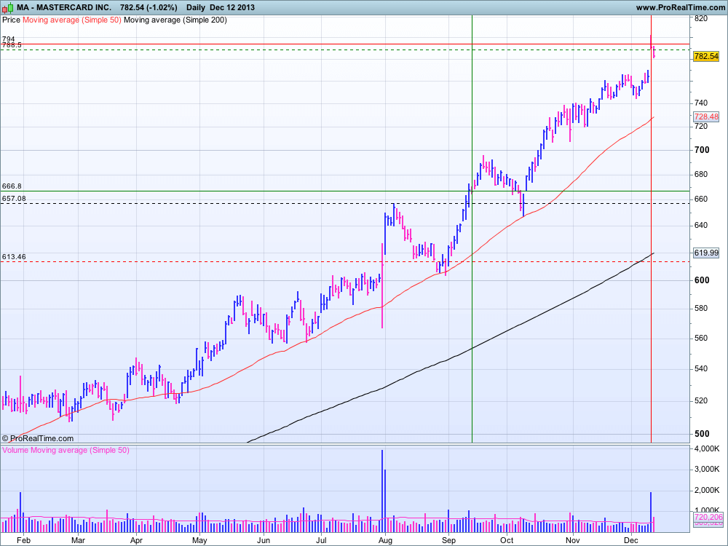The image size is (728, 546).
Task: Click the 4,000K volume axis label
Action: pyautogui.click(x=707, y=449)
